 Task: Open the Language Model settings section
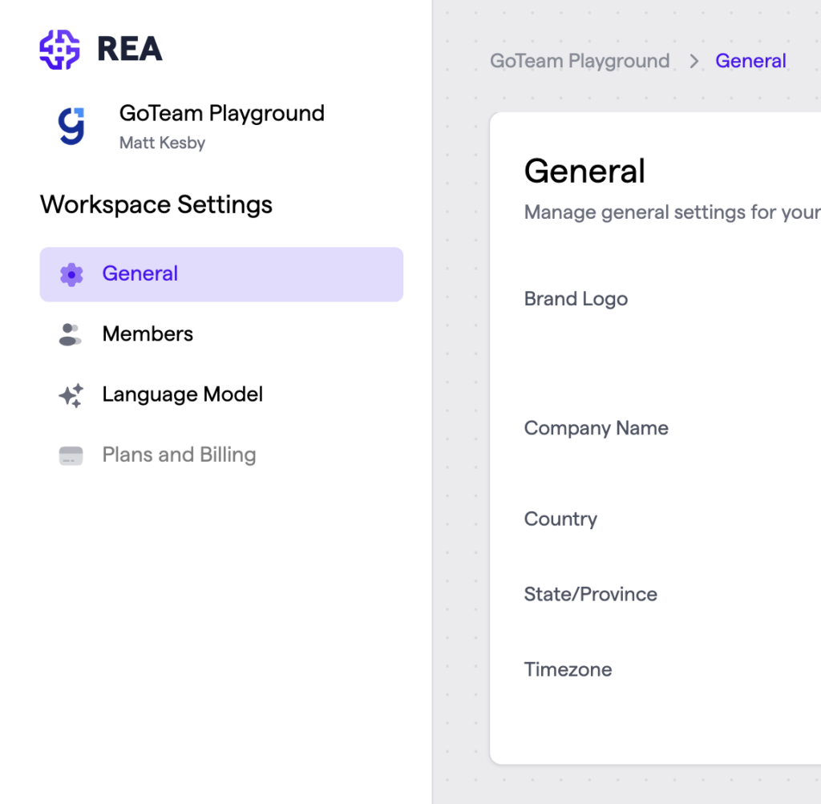coord(182,394)
